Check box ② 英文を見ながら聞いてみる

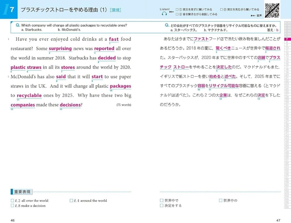click(x=221, y=9)
